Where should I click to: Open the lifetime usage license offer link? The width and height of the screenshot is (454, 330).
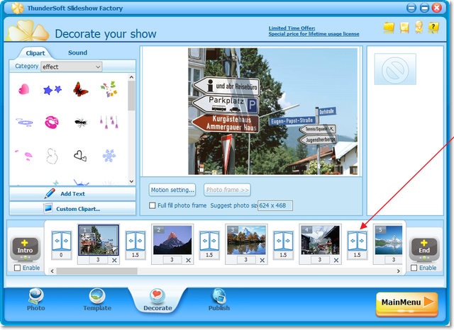(x=314, y=34)
